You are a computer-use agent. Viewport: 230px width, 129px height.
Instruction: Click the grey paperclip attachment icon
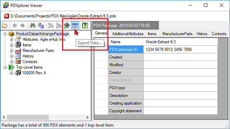59,25
